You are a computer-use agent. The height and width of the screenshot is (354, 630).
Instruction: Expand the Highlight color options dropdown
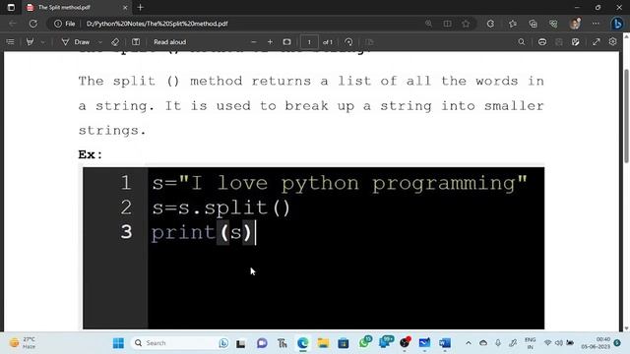[42, 41]
